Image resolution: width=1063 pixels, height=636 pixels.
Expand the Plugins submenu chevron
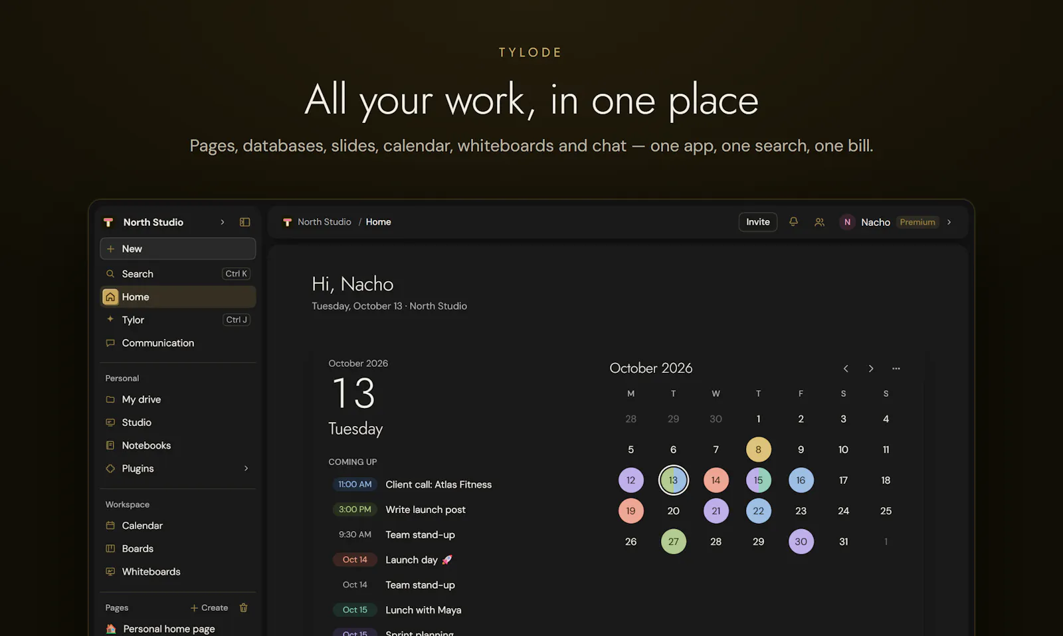coord(246,469)
